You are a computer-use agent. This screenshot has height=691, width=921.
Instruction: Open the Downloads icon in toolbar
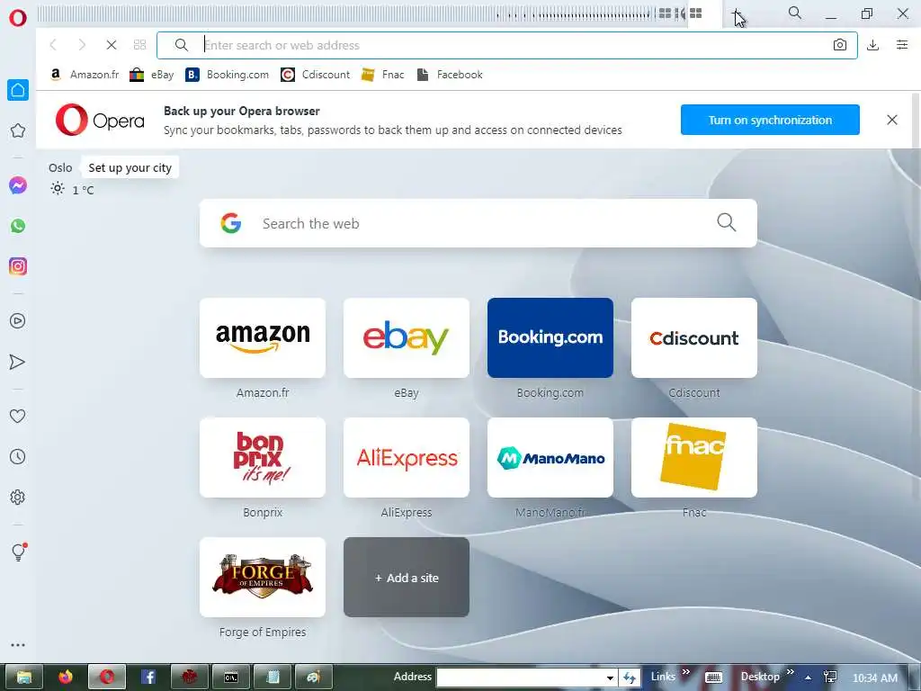point(872,45)
